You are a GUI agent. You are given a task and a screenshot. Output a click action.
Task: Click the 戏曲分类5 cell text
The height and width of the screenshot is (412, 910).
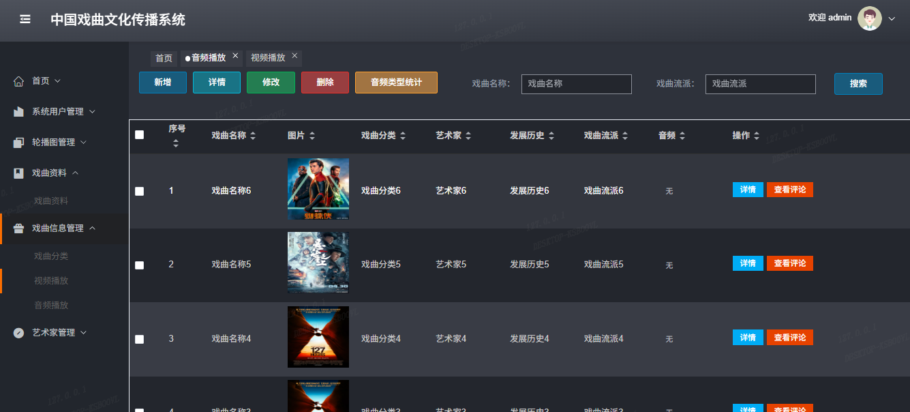[381, 265]
